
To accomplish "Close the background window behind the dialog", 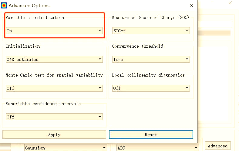I will click(230, 3).
